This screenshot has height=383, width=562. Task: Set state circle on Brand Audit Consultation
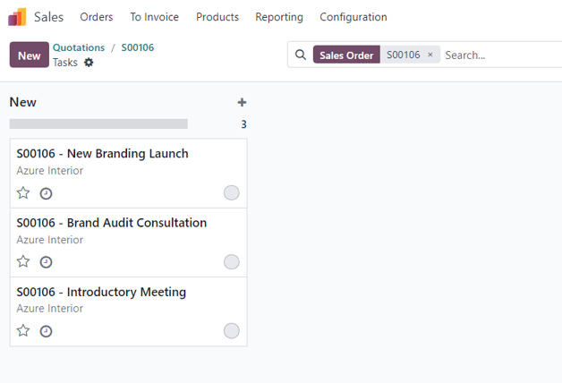(231, 261)
